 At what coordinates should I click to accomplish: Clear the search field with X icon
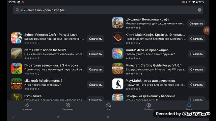click(x=199, y=10)
